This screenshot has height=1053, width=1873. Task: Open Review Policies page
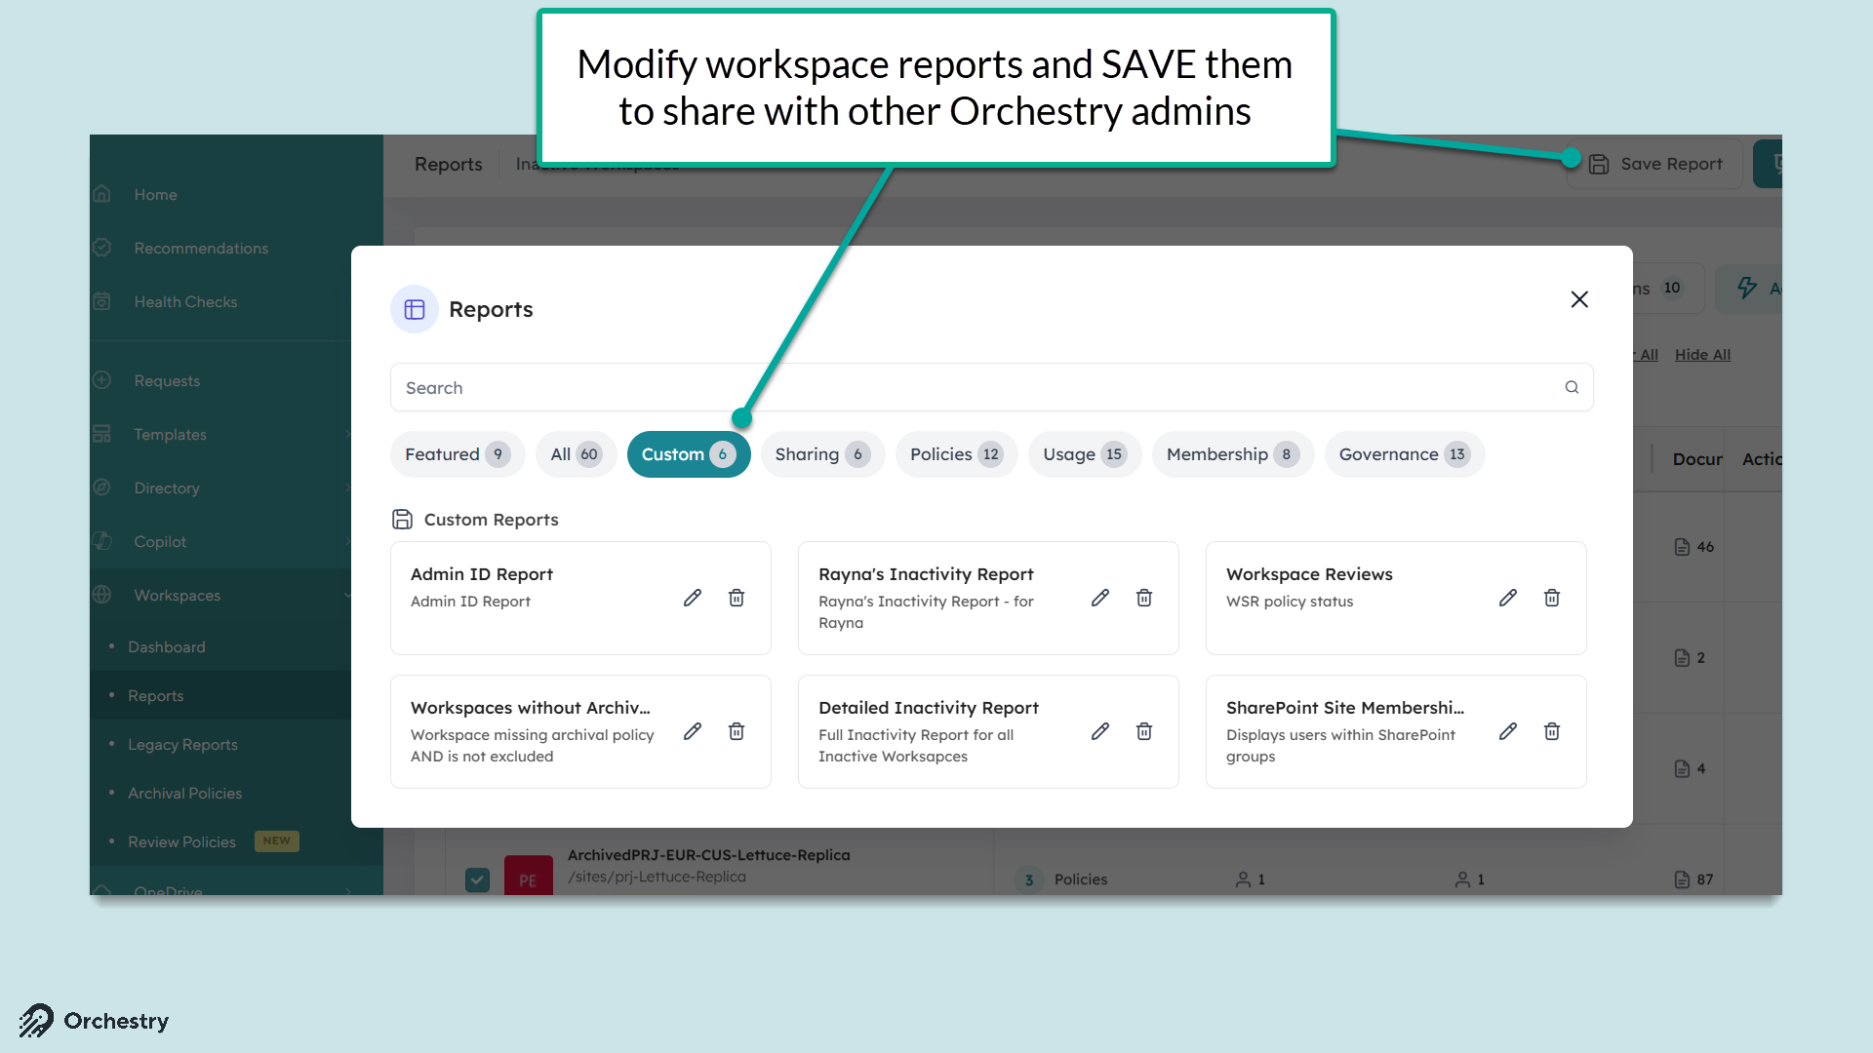coord(181,842)
